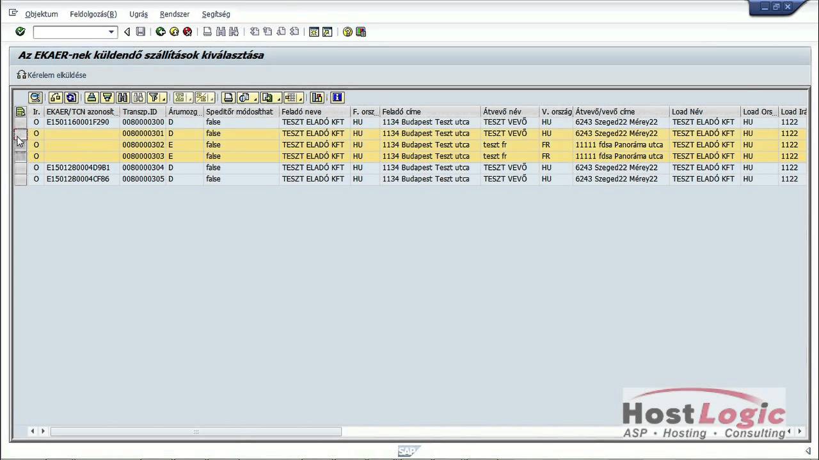Go to next page icon
The image size is (819, 460).
point(281,32)
